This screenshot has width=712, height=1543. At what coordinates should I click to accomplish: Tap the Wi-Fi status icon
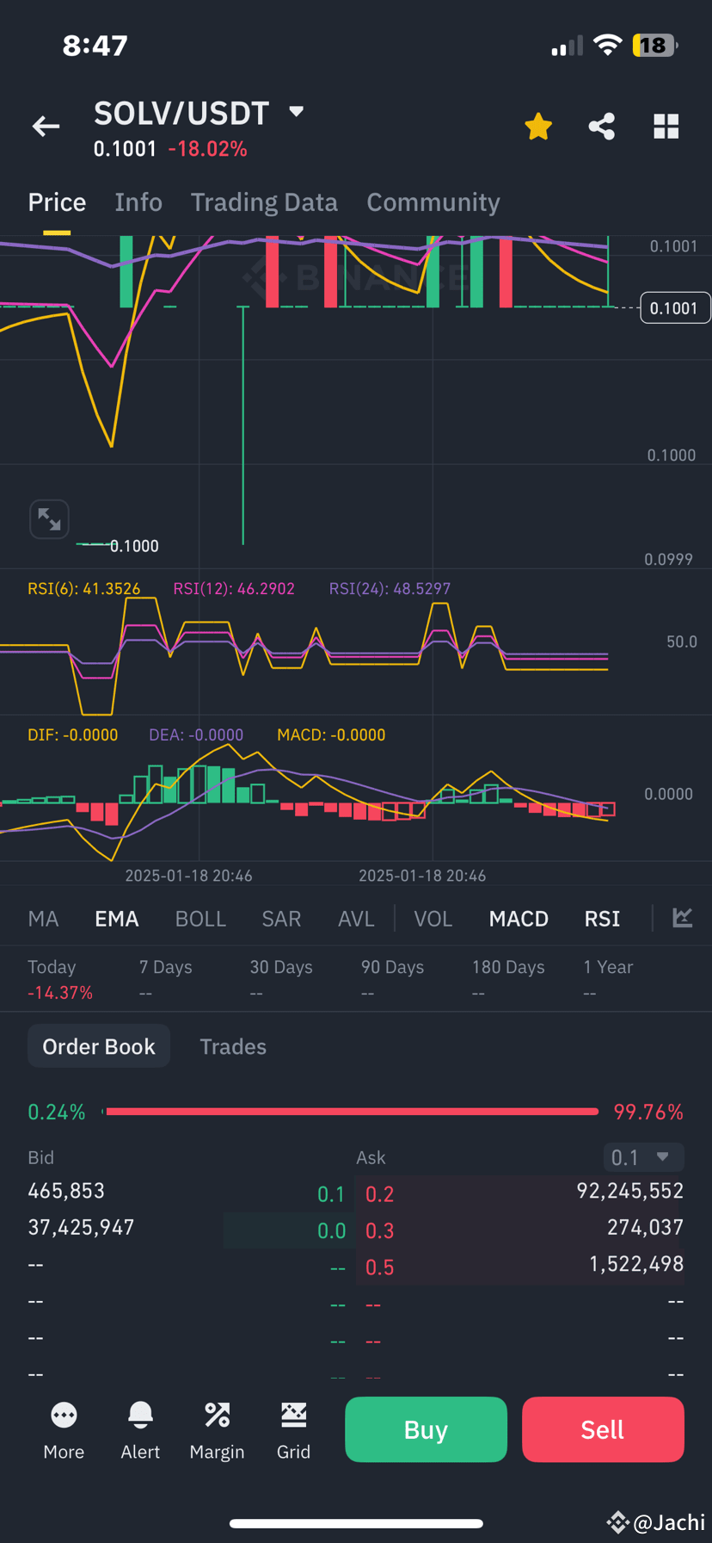tap(608, 45)
